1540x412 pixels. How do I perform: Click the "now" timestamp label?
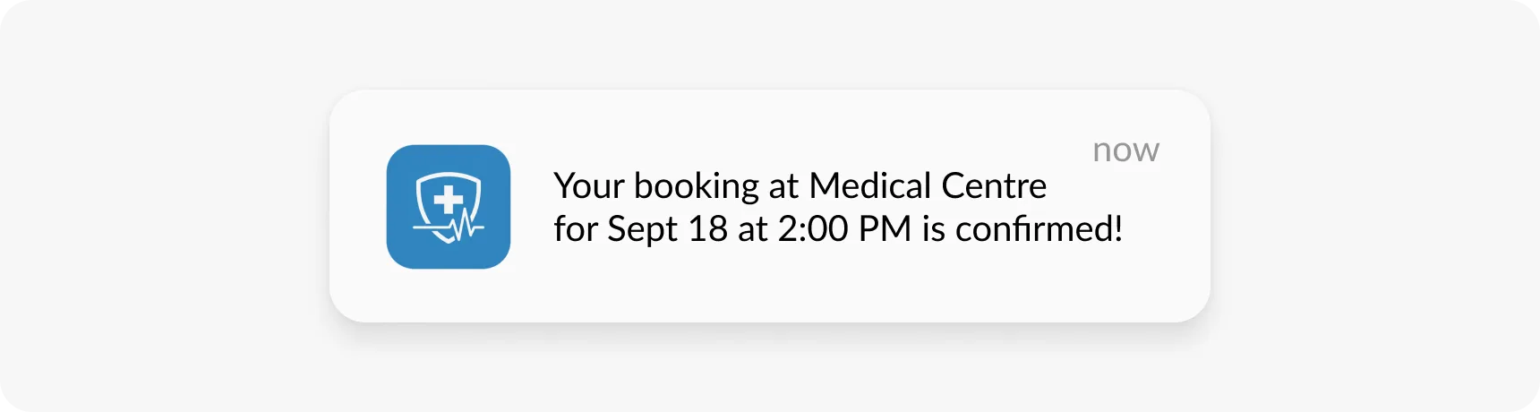(x=1125, y=150)
